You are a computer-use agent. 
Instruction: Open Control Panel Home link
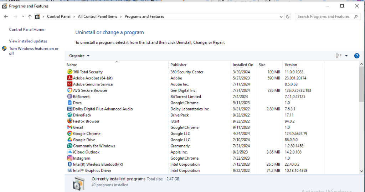27,30
